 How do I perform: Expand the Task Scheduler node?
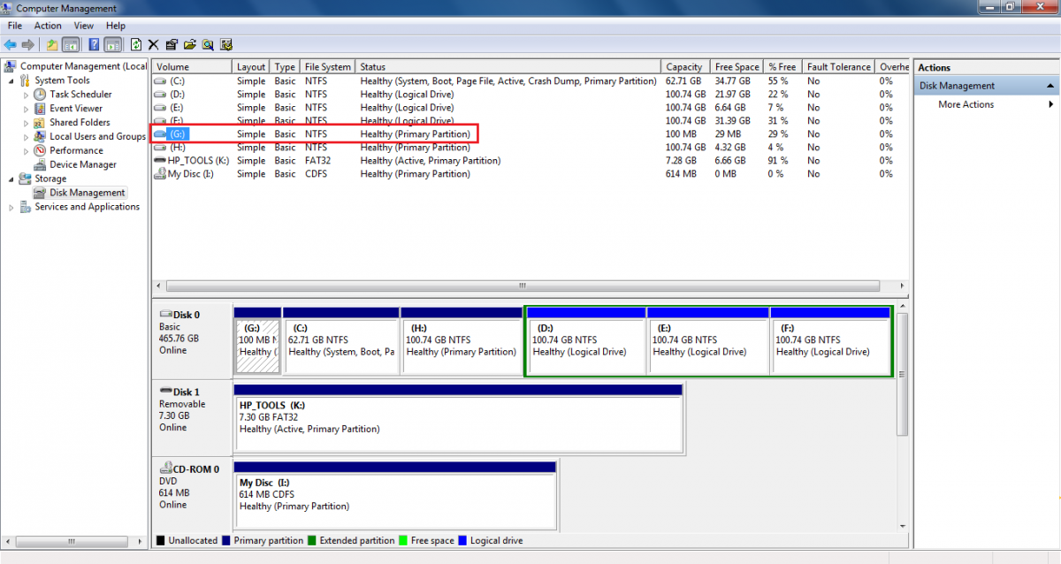point(26,95)
